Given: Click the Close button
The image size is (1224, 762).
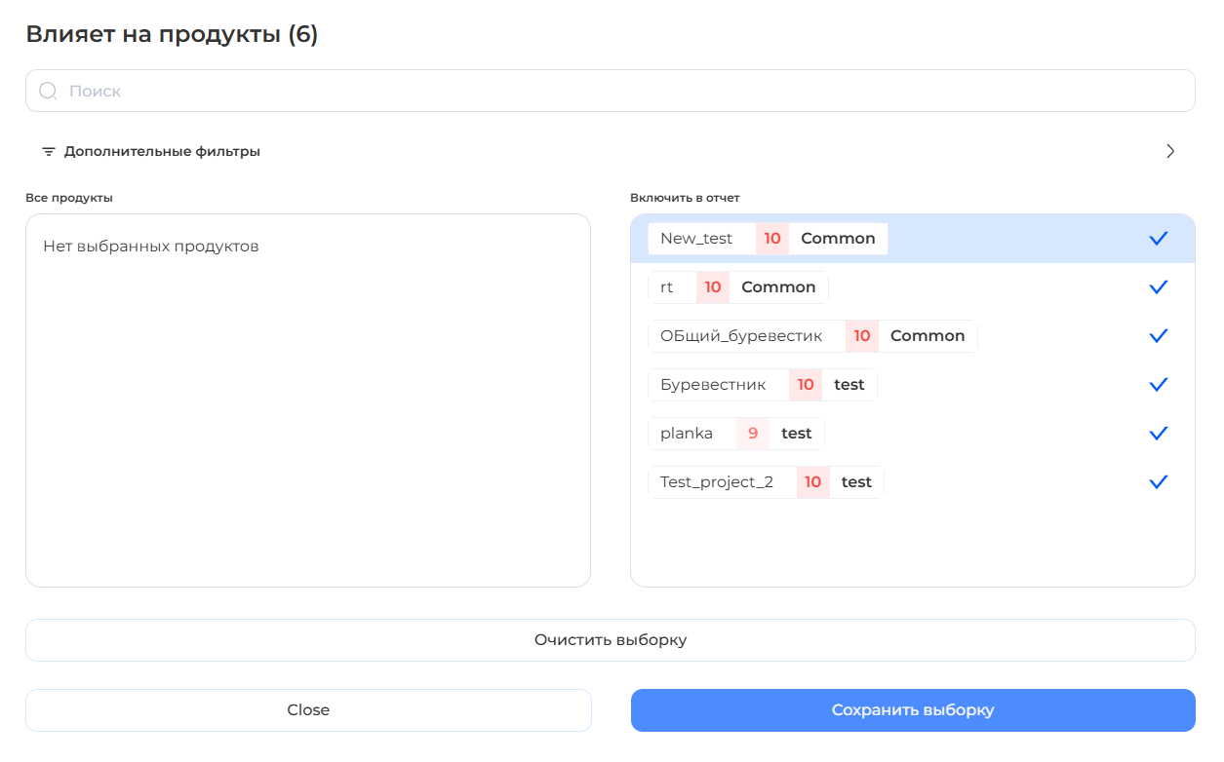Looking at the screenshot, I should tap(308, 710).
